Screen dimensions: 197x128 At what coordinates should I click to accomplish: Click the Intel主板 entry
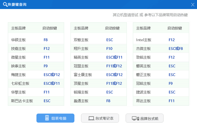(161, 40)
